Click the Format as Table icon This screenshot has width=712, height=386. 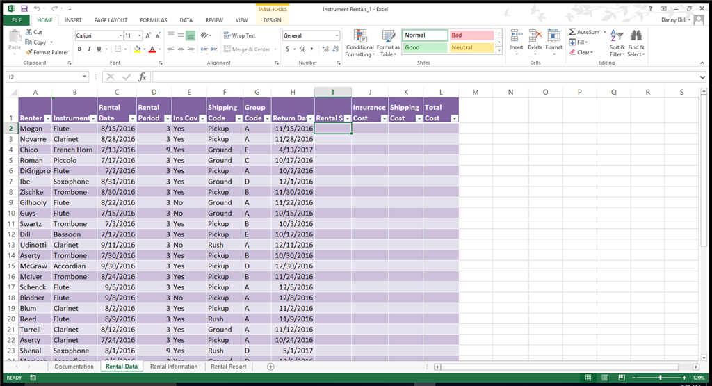388,36
